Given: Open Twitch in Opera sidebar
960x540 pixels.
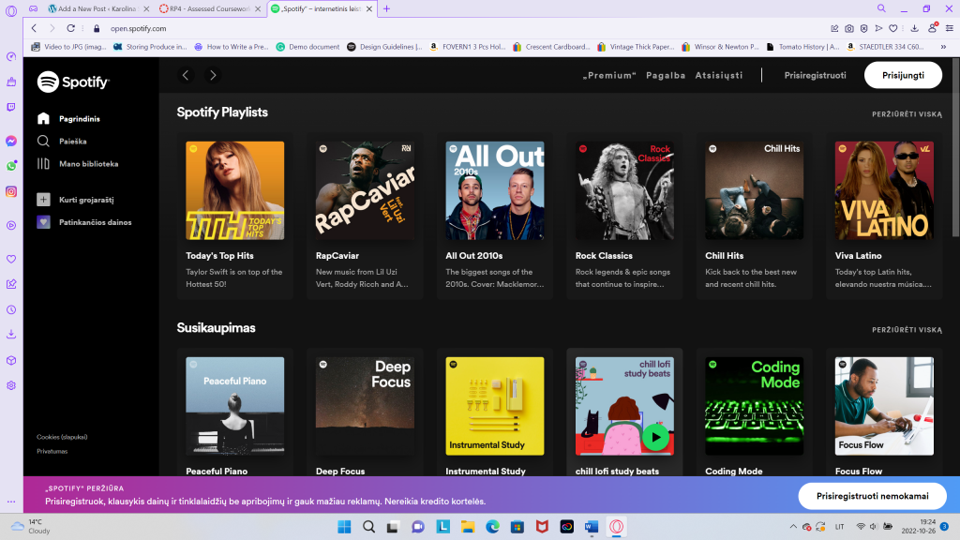Looking at the screenshot, I should [11, 107].
